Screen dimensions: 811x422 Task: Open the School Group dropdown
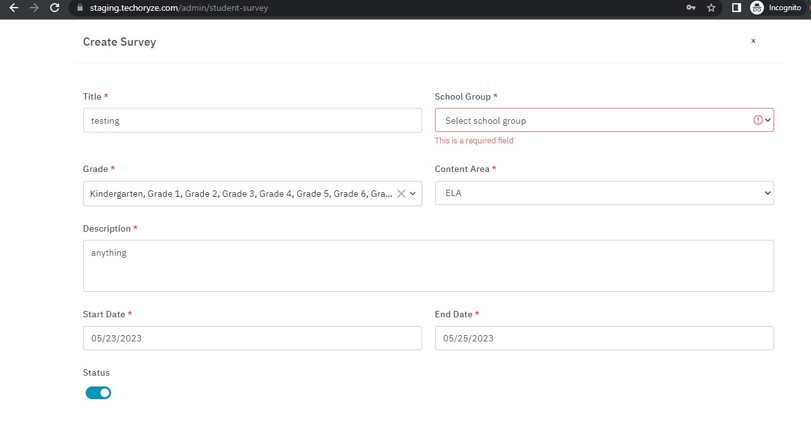point(597,121)
